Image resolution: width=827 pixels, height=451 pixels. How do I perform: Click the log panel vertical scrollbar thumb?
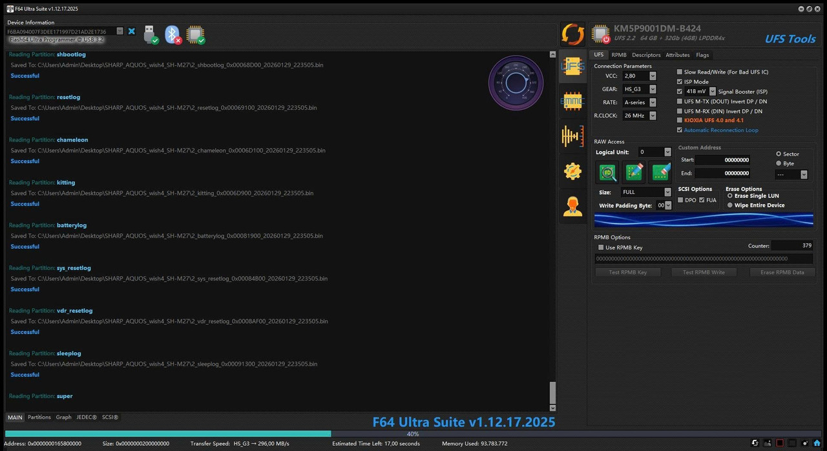coord(552,392)
